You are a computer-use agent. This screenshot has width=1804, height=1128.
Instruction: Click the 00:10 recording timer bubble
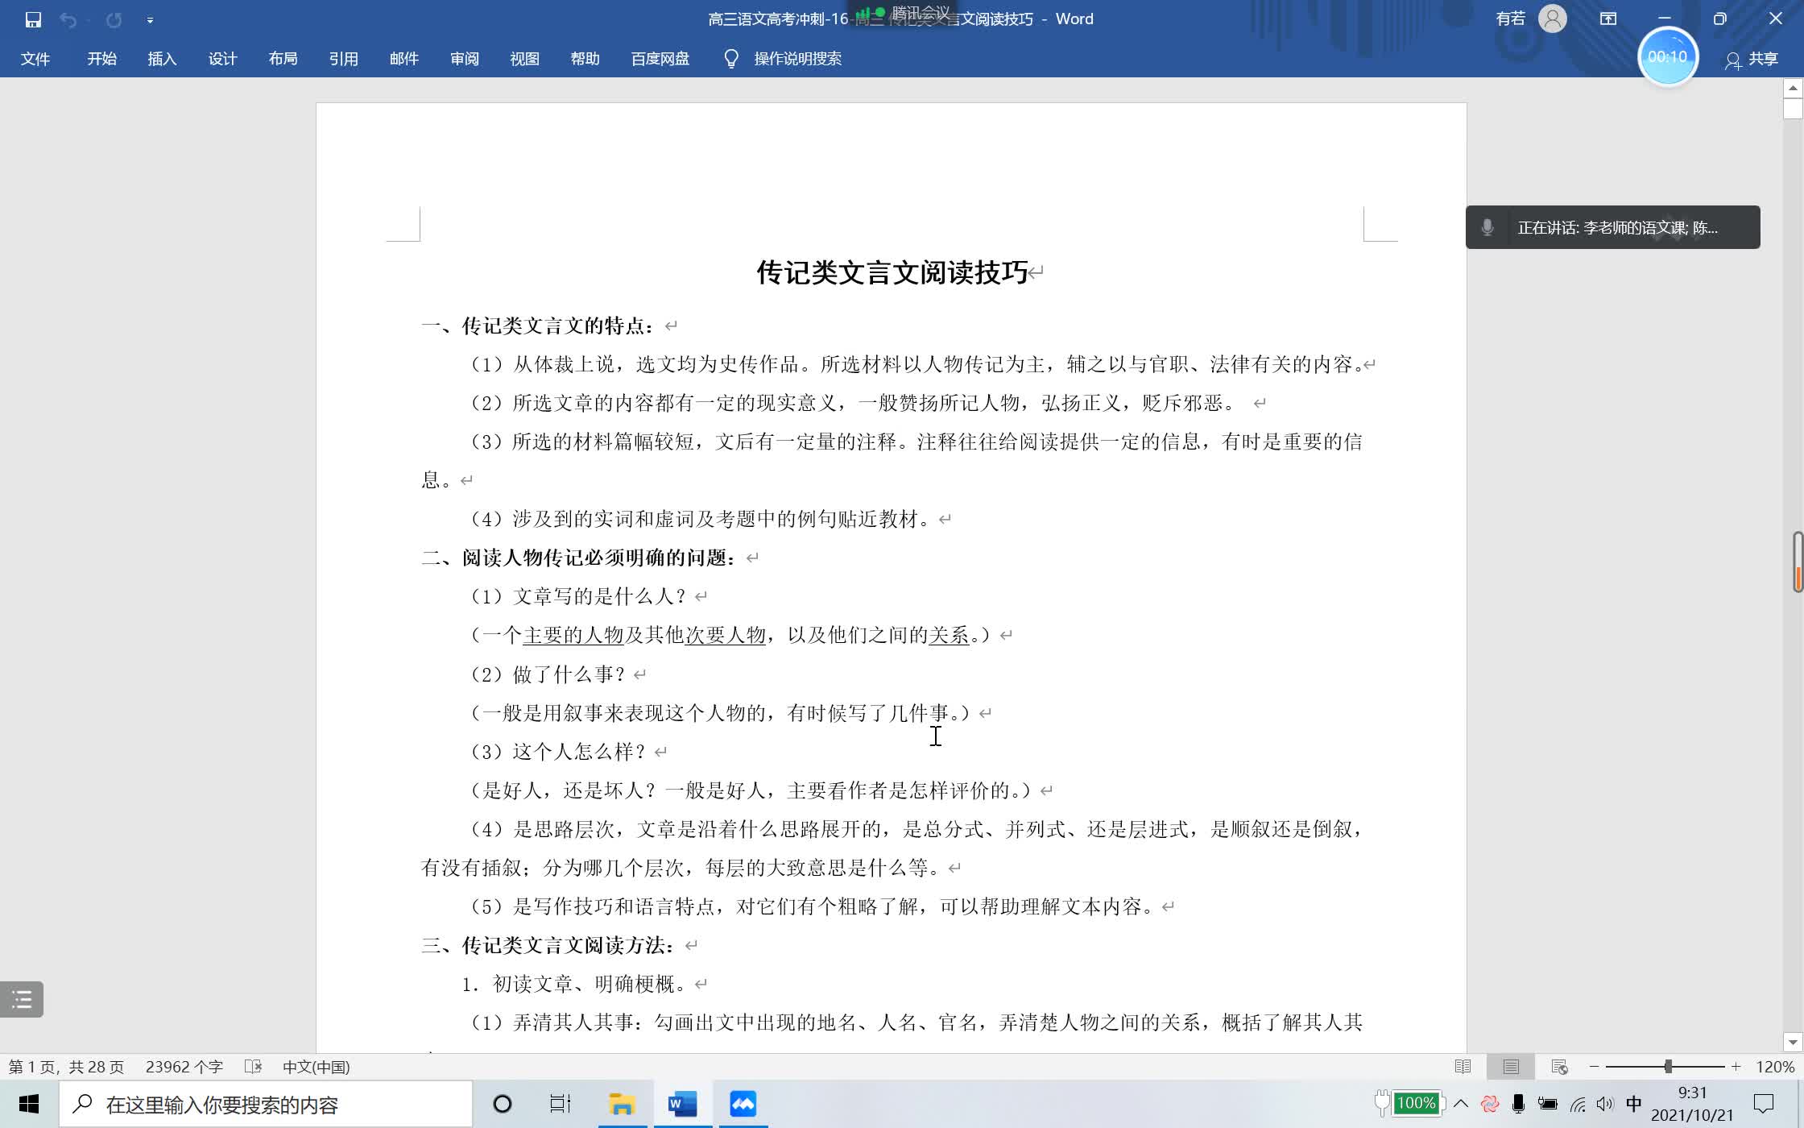coord(1667,56)
